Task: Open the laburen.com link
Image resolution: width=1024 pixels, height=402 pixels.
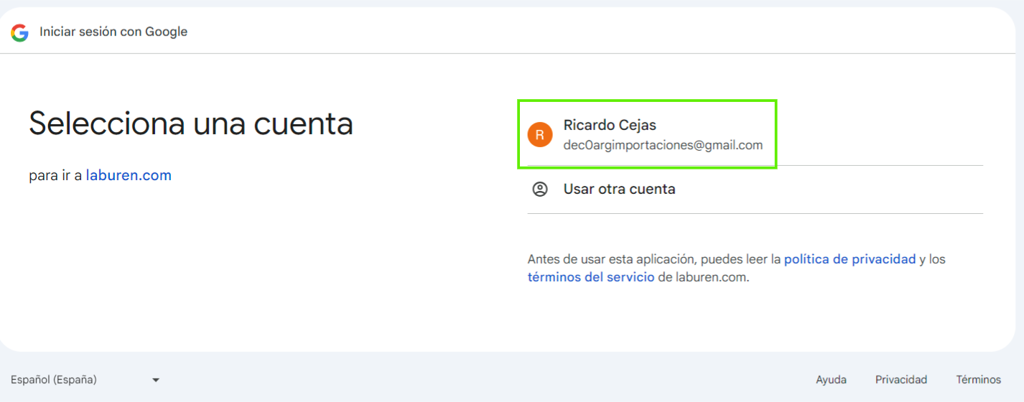Action: tap(129, 175)
